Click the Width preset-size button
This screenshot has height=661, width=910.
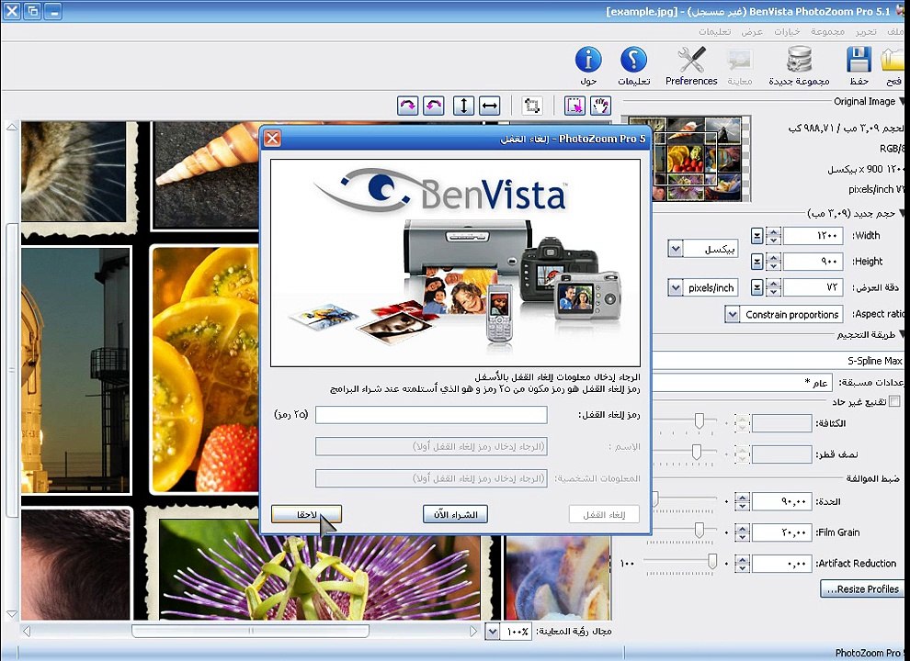pos(756,236)
